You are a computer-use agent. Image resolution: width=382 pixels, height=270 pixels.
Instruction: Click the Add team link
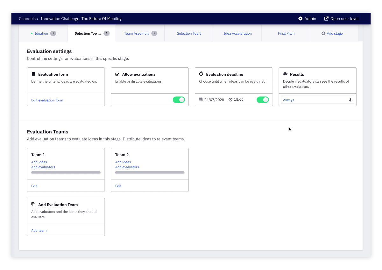coord(39,230)
